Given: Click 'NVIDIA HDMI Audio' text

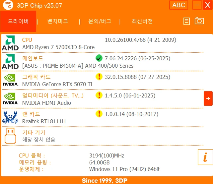Looking at the screenshot, I should click(46, 103).
